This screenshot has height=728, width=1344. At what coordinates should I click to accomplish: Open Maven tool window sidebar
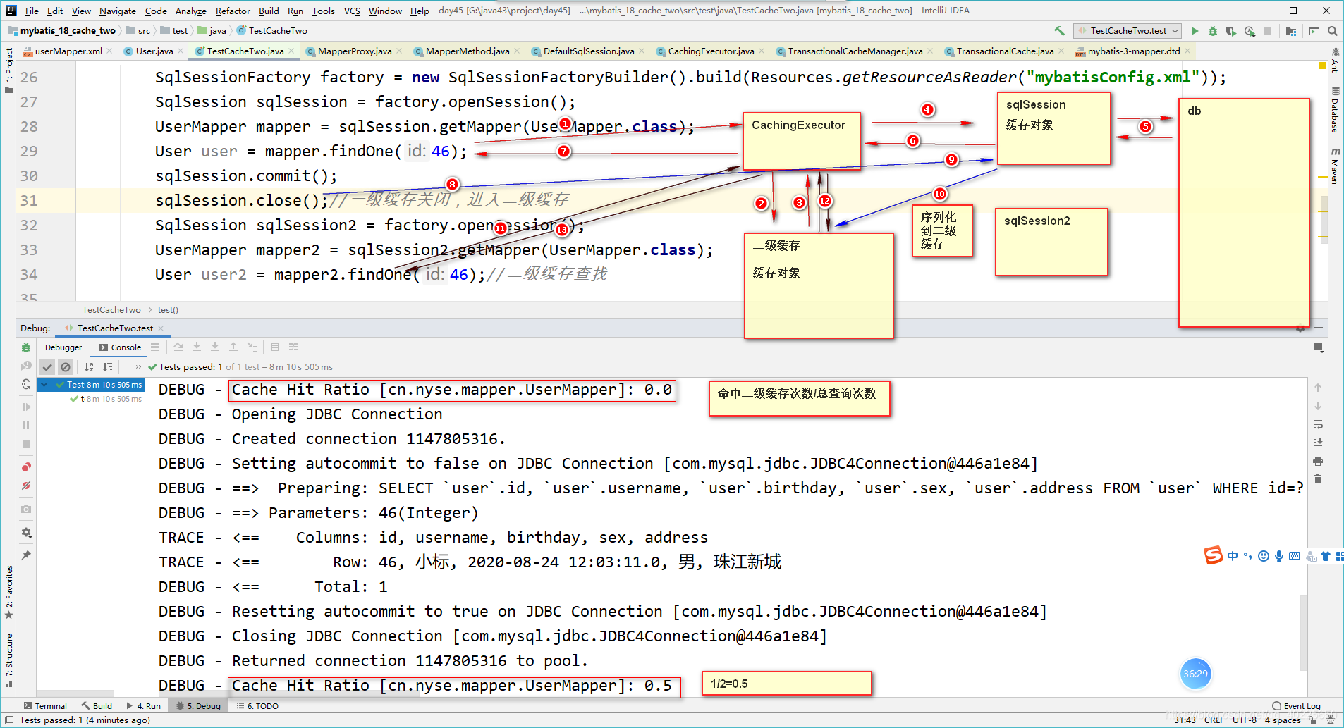1335,166
